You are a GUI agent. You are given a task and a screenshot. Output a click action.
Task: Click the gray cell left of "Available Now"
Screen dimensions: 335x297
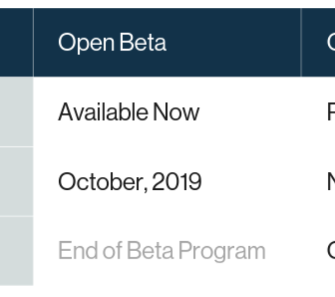coord(16,112)
